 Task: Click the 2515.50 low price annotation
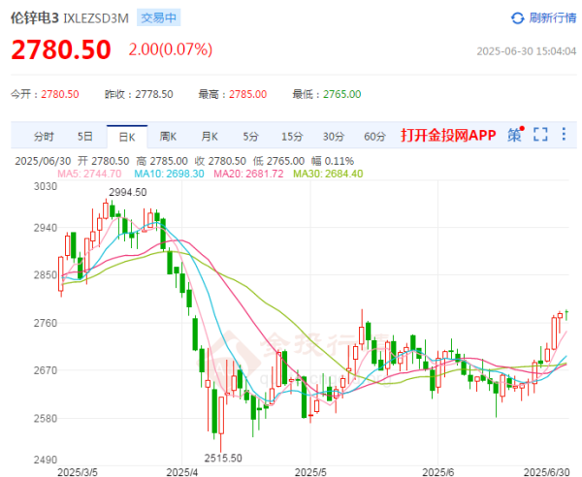(223, 458)
